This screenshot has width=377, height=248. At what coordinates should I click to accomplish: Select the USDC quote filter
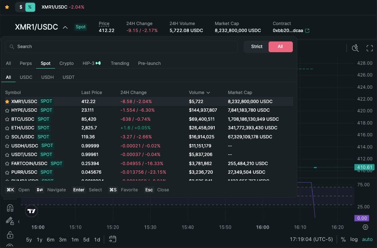pyautogui.click(x=26, y=77)
